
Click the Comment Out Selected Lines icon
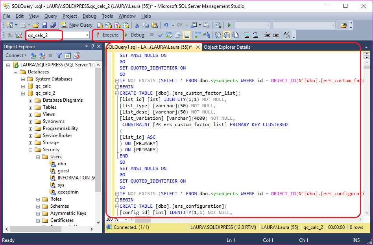[x=246, y=35]
